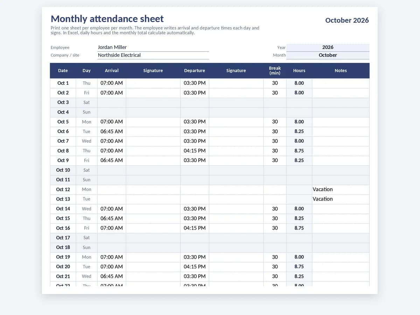Image resolution: width=420 pixels, height=315 pixels.
Task: Click the Oct 20 departure time 04:15 PM
Action: pos(195,267)
